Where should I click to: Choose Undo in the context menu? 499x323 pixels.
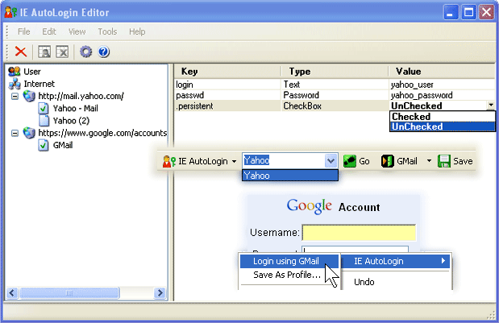tap(364, 282)
